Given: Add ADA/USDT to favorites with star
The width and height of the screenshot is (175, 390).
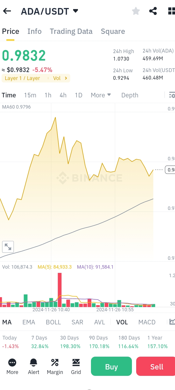Looking at the screenshot, I should [x=136, y=11].
